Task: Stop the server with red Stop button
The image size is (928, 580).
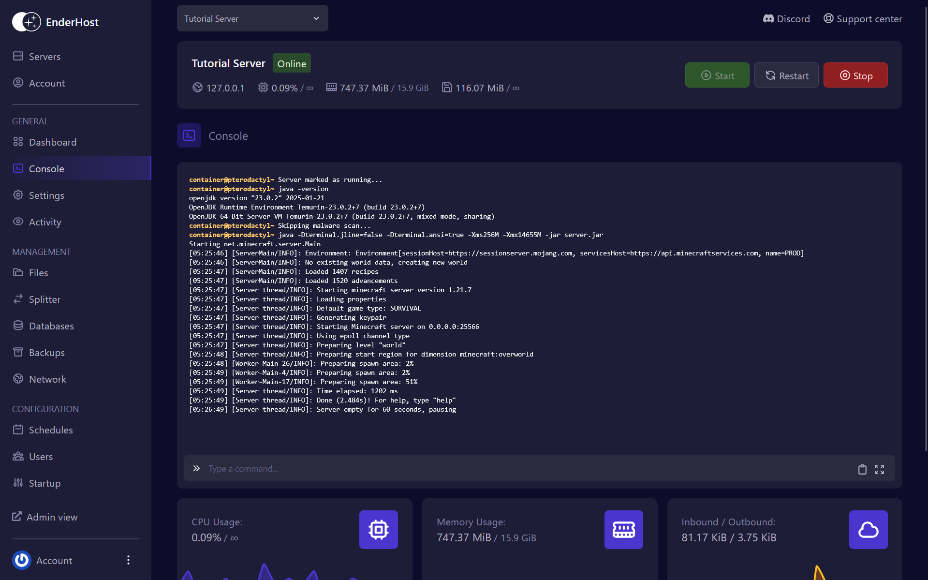Action: point(855,75)
